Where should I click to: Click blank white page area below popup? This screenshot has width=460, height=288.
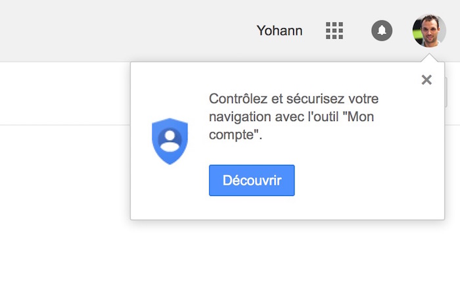point(230,256)
